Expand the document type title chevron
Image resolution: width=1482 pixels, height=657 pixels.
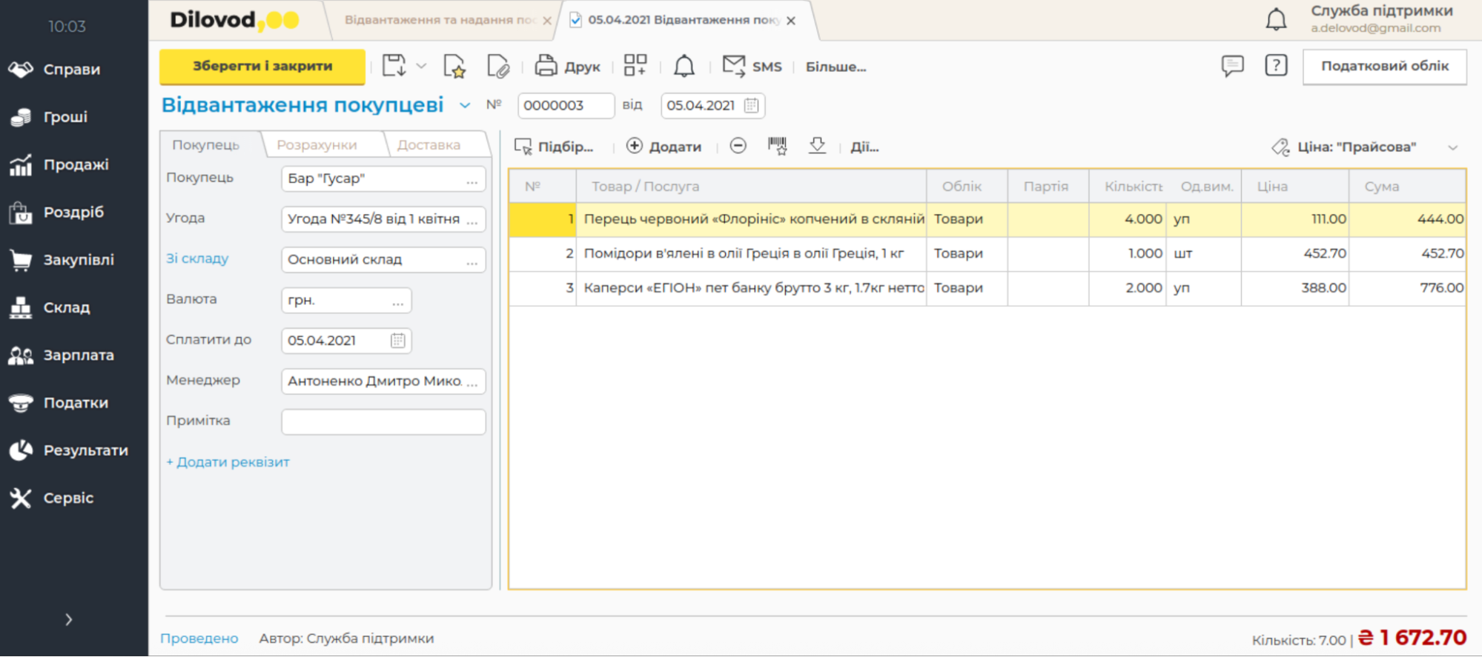point(465,105)
